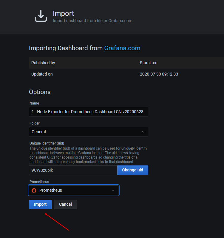The width and height of the screenshot is (224, 238).
Task: Click the Updated on label
Action: pyautogui.click(x=42, y=74)
